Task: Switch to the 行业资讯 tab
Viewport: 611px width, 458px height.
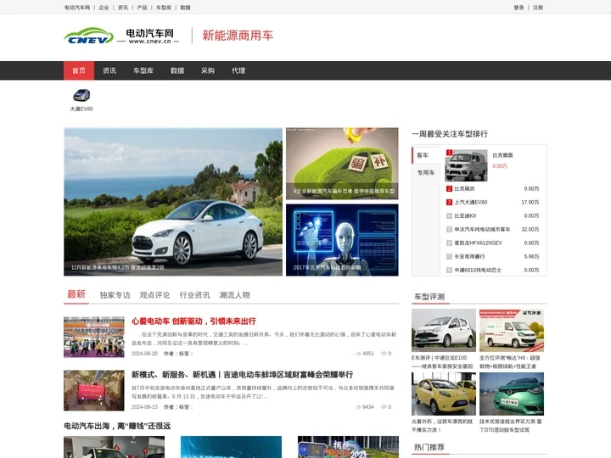Action: [x=194, y=295]
